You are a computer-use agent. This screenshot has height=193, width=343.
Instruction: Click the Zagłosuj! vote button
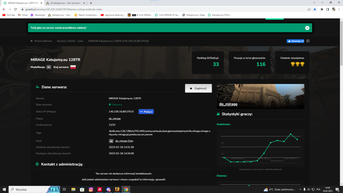point(198,88)
